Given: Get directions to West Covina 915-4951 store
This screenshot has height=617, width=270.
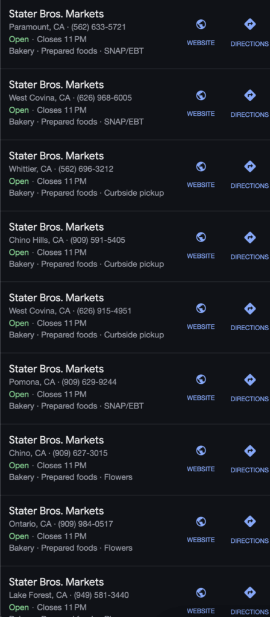Looking at the screenshot, I should 250,317.
